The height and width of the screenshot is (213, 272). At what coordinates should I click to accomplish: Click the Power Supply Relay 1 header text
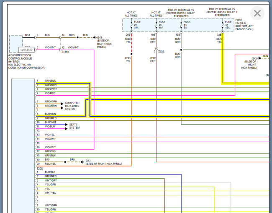(222, 12)
